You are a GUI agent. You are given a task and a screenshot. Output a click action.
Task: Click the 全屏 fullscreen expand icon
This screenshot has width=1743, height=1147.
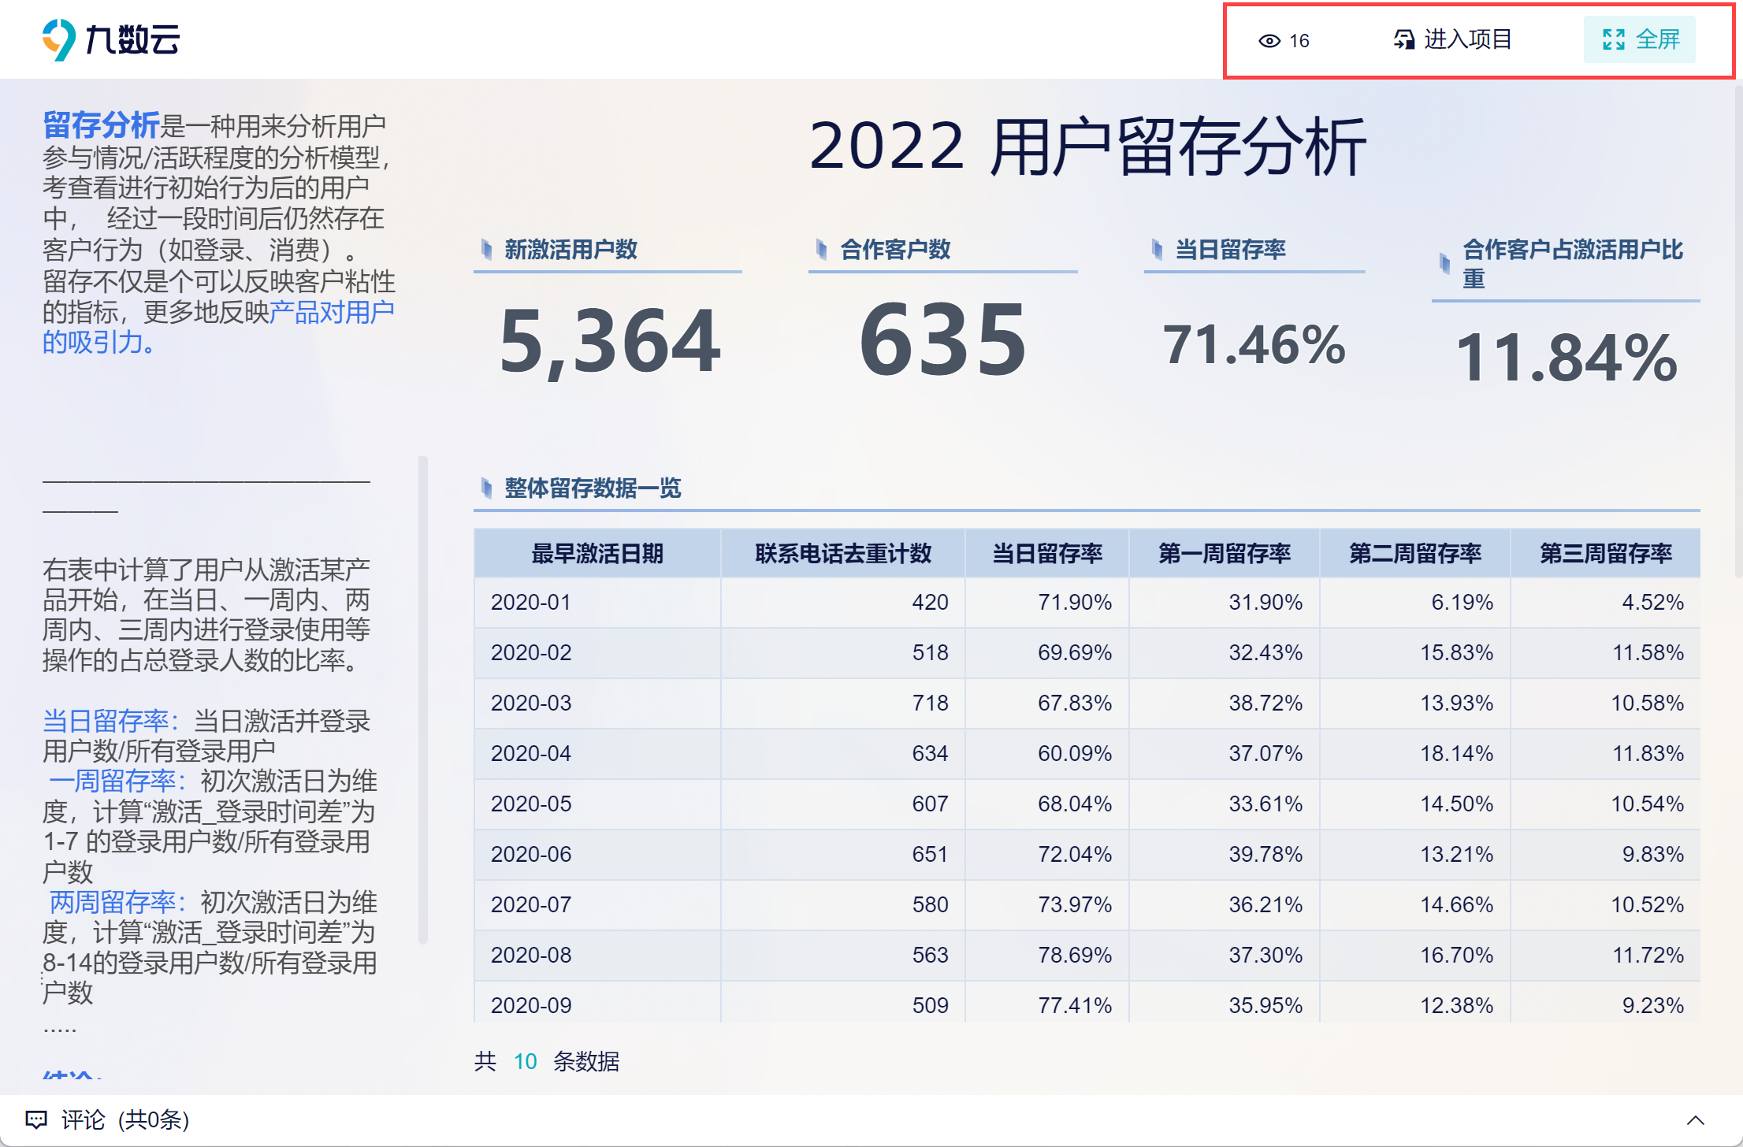1613,39
